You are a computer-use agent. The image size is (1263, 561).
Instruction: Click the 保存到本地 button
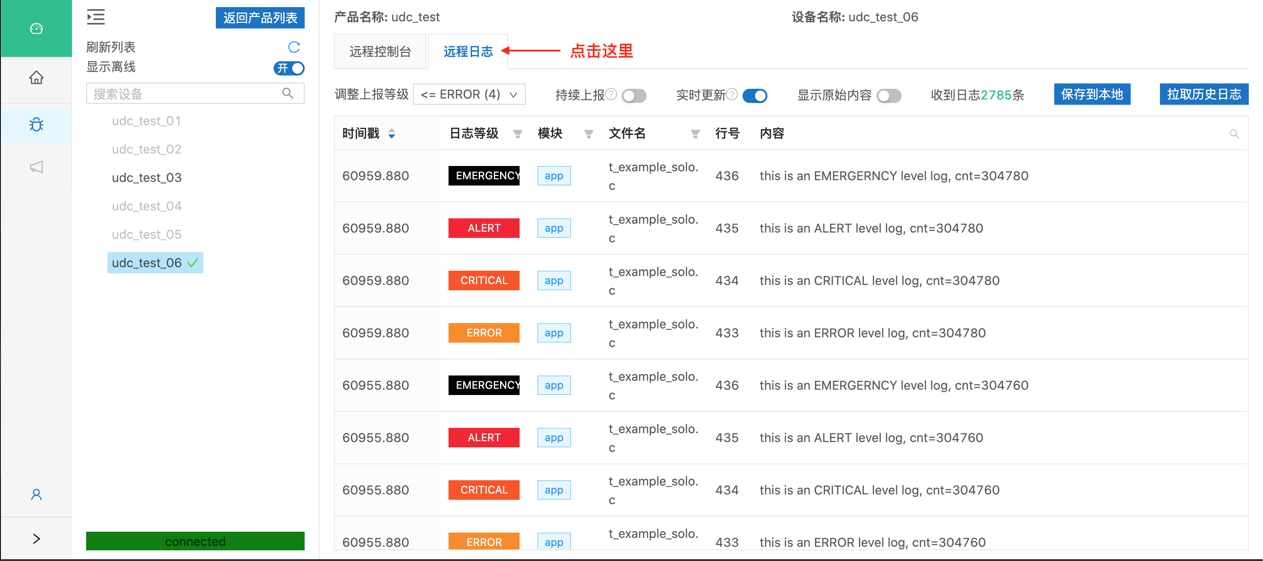[1092, 94]
